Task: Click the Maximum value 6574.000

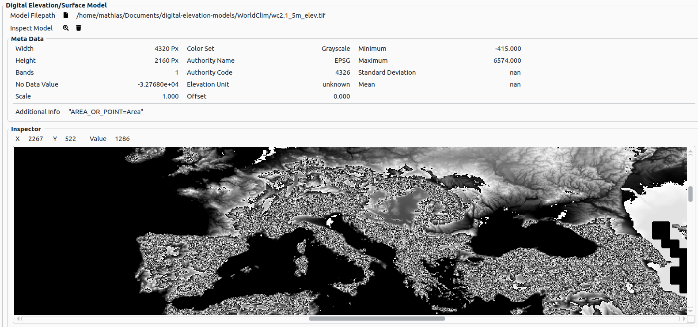Action: point(507,61)
